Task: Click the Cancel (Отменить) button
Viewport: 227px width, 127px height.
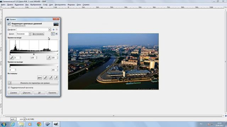Action: pyautogui.click(x=52, y=93)
